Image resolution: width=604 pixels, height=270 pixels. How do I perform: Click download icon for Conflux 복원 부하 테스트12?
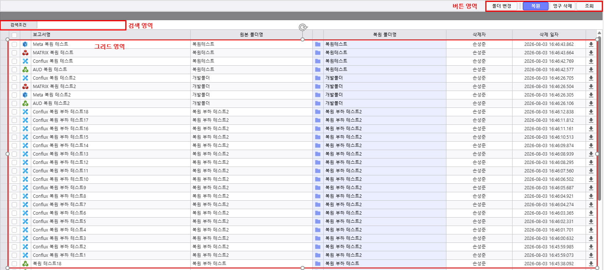[591, 162]
